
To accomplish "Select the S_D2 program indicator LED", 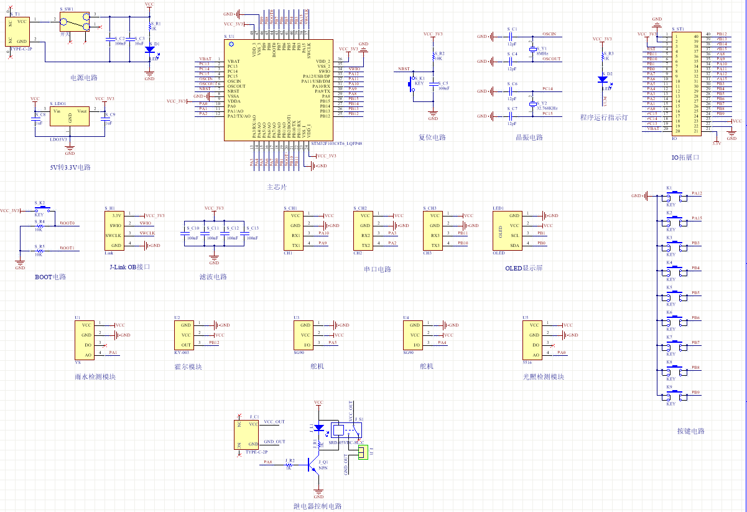I will [x=602, y=79].
